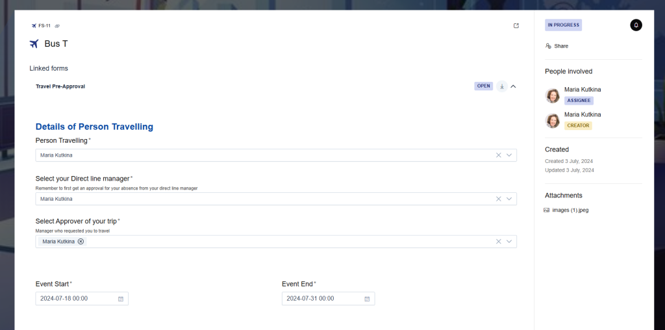The width and height of the screenshot is (665, 330).
Task: Click the IN PROGRESS status badge
Action: pos(563,25)
